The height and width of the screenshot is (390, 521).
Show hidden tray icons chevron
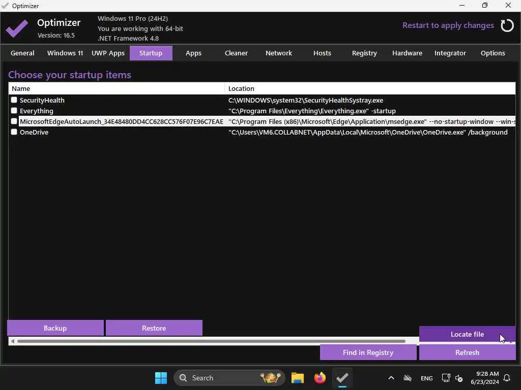(x=391, y=378)
